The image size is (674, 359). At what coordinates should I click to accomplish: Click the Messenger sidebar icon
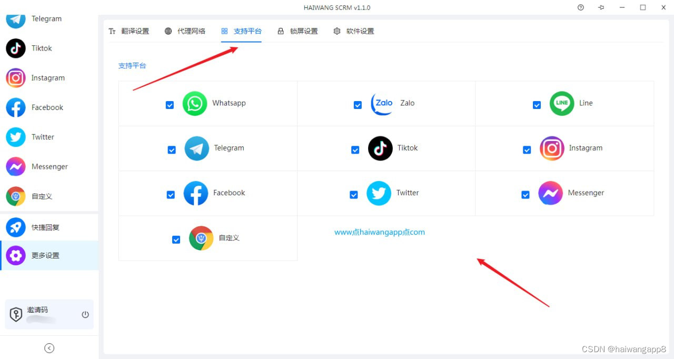tap(15, 166)
